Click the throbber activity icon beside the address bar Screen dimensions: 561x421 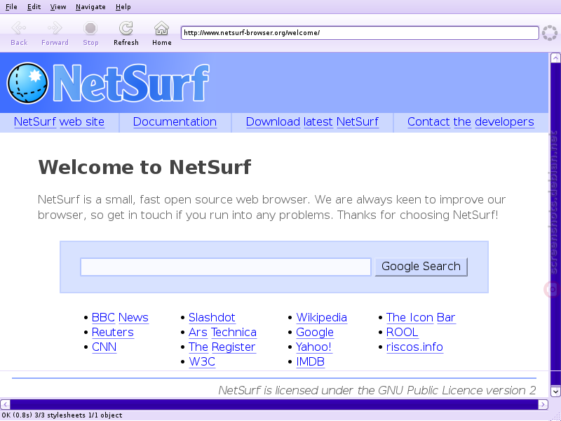click(x=550, y=33)
